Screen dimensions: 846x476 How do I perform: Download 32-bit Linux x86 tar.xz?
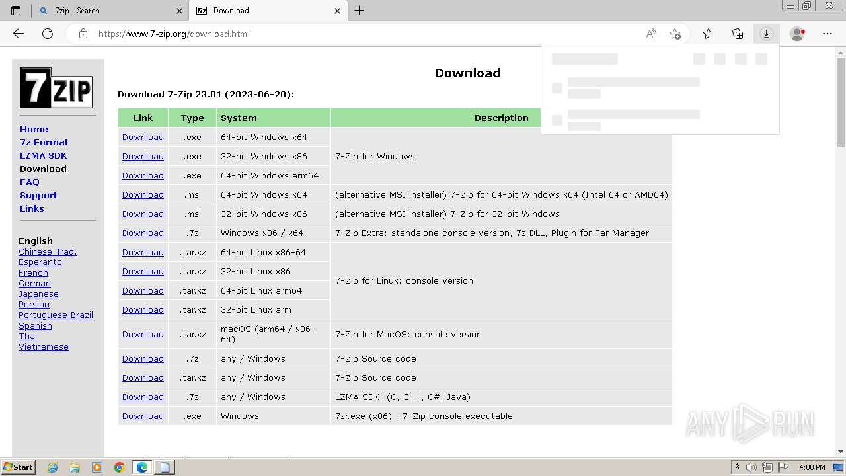tap(143, 271)
